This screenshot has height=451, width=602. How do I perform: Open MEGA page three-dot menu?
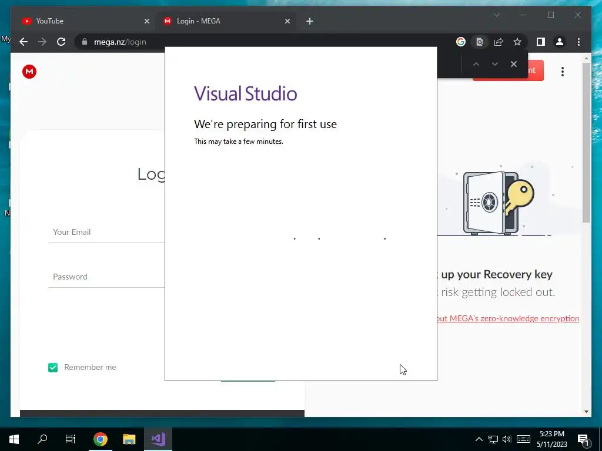click(x=563, y=71)
